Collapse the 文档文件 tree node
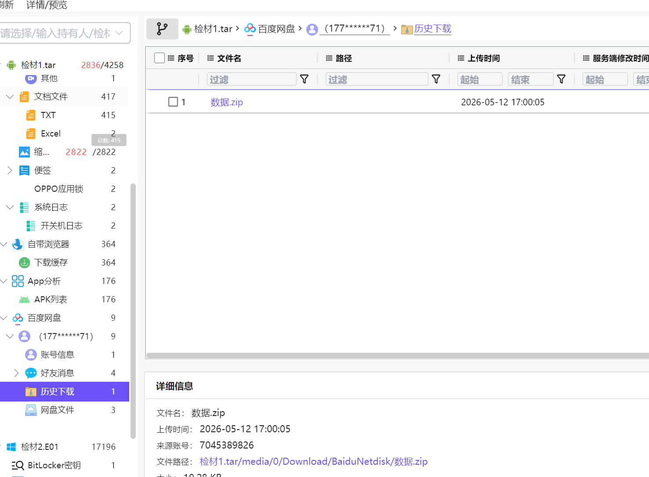 pyautogui.click(x=10, y=97)
